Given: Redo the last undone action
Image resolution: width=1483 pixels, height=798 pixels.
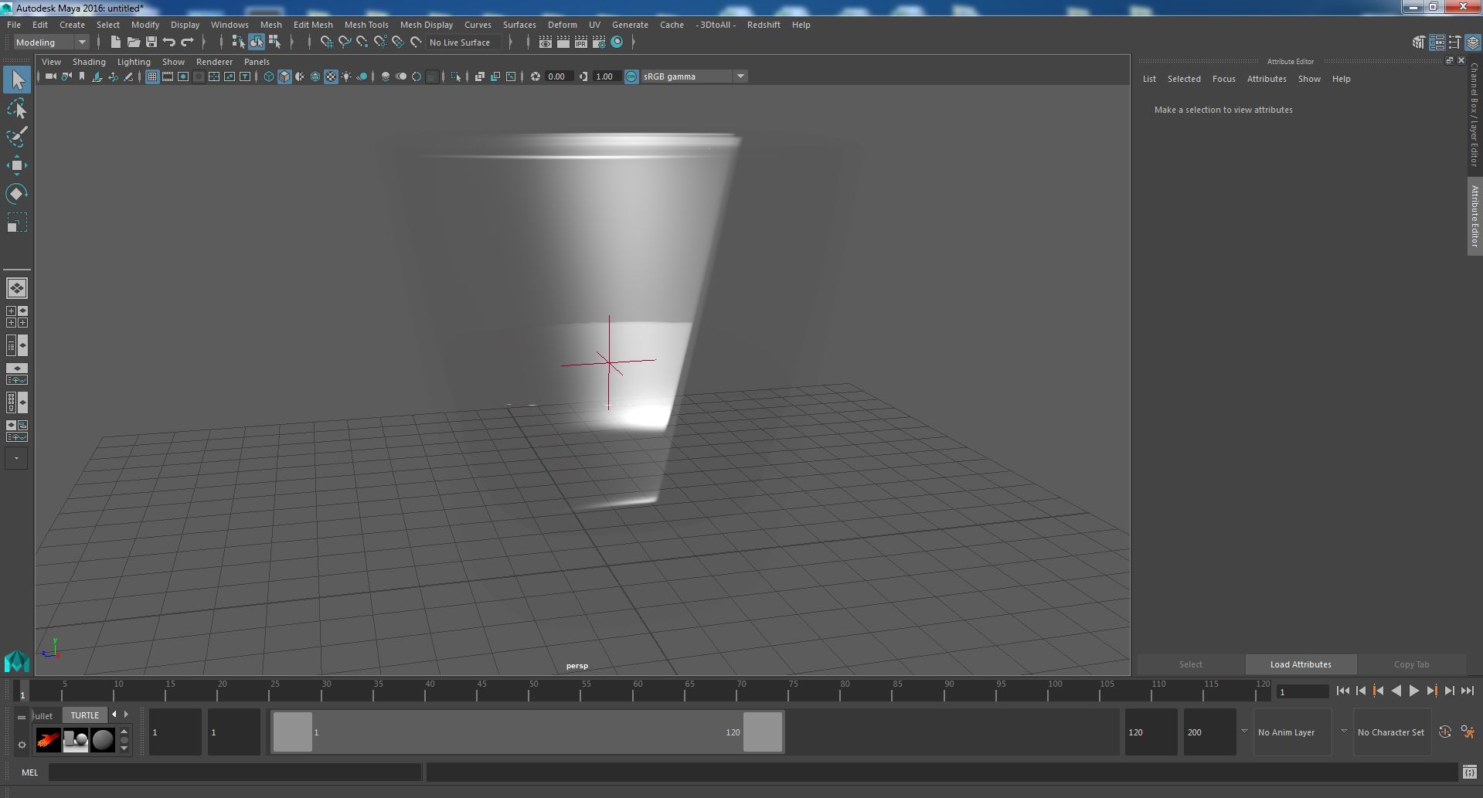Looking at the screenshot, I should [x=187, y=42].
